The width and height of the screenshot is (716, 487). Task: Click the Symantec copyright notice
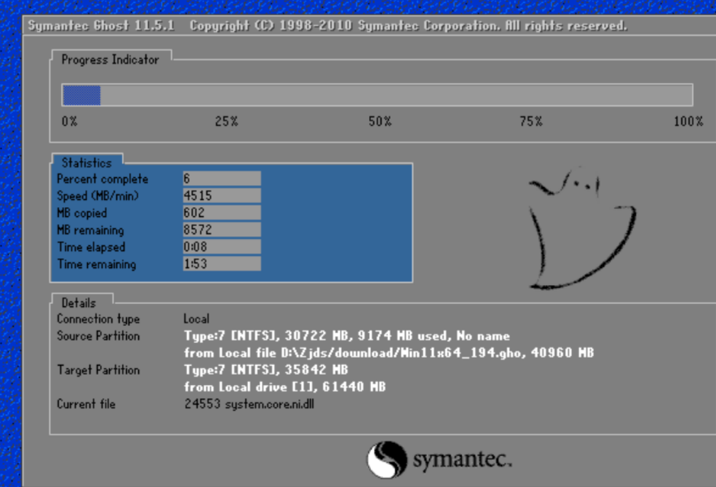tap(408, 25)
